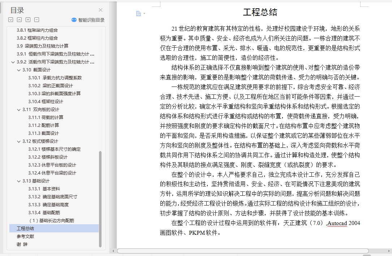Image resolution: width=392 pixels, height=256 pixels.
Task: Go to 3.12.3 休息平台板的设计
Action: point(52,165)
